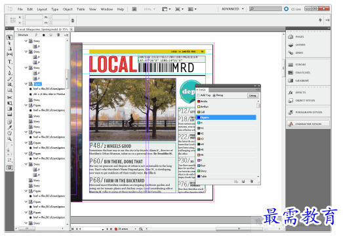The width and height of the screenshot is (343, 237).
Task: Click the New Tag icon in Tags panel
Action: pyautogui.click(x=243, y=181)
